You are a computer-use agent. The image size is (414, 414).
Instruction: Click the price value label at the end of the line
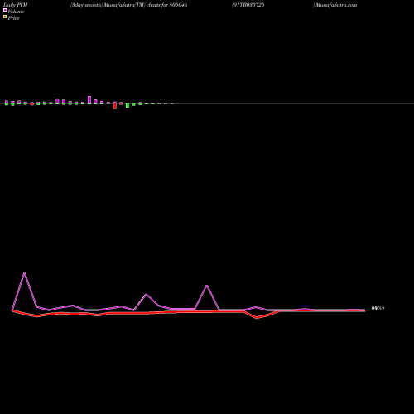click(x=378, y=309)
